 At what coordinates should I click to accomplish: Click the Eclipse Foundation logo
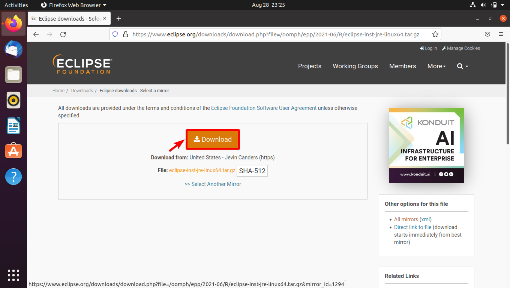point(82,64)
